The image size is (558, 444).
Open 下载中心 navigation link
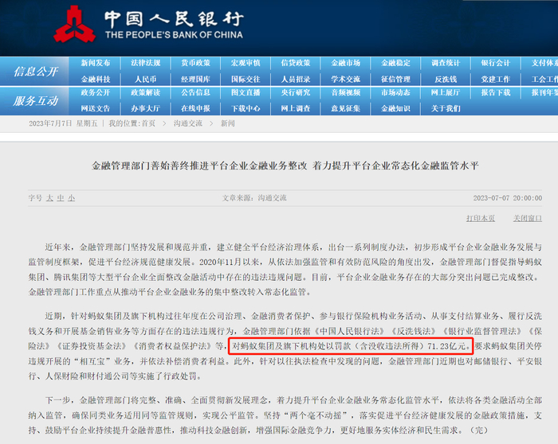246,108
